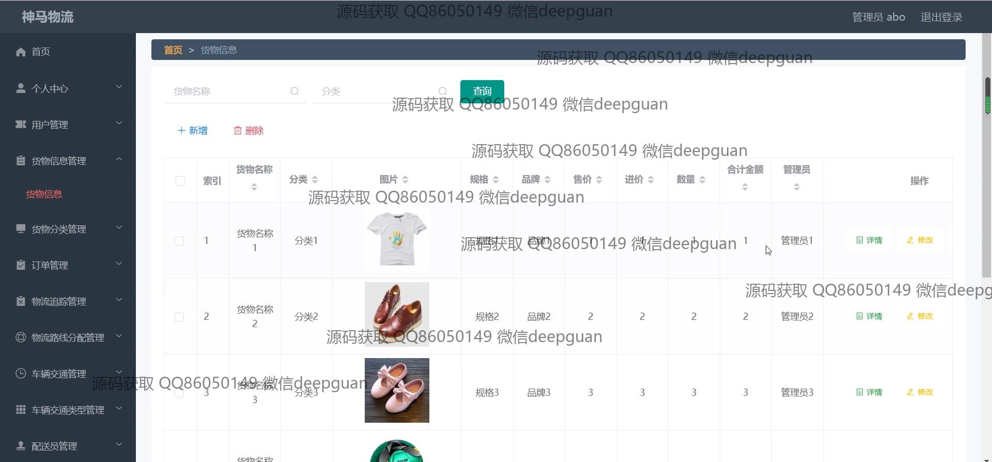Expand the 配送员管理 menu chevron

[119, 444]
